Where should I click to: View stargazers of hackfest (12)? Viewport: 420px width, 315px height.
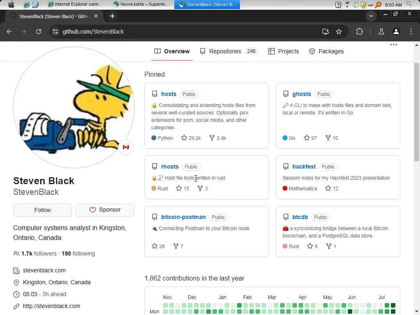pyautogui.click(x=331, y=188)
